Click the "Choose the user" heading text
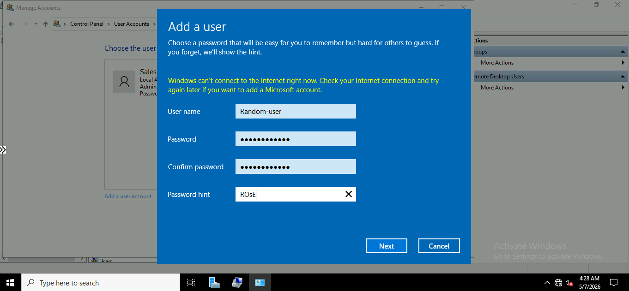Screen dimensions: 629x291 pyautogui.click(x=130, y=48)
